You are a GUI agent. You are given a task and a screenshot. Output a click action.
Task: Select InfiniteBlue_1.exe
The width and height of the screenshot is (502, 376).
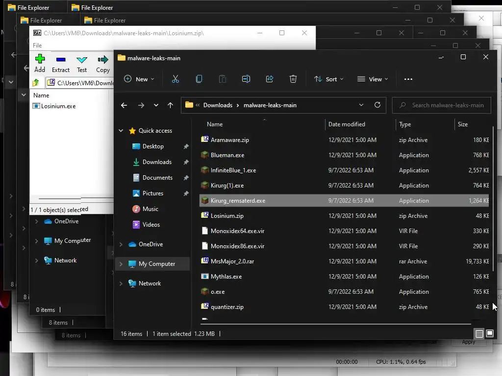point(344,170)
